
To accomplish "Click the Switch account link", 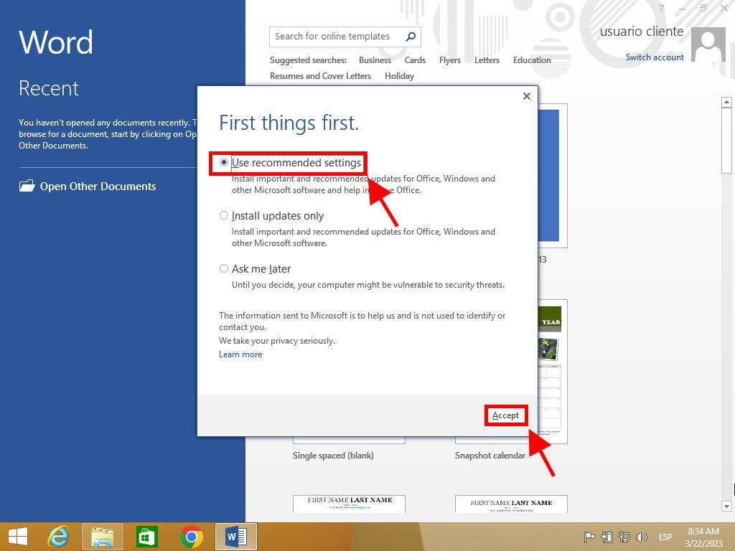I will pyautogui.click(x=655, y=57).
